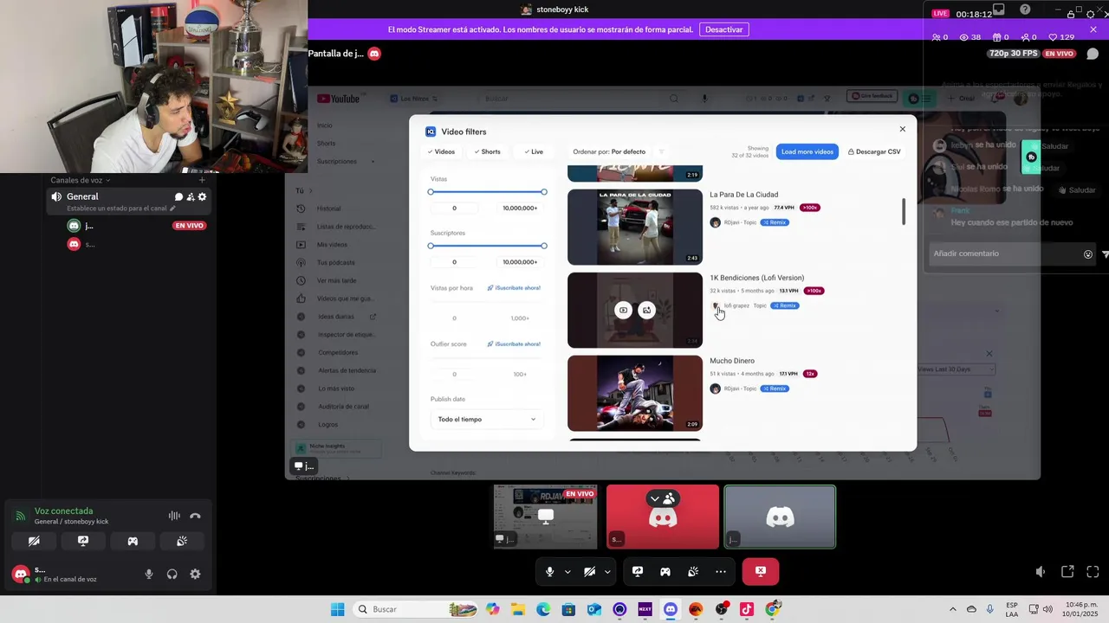Click ¡Suscríbete ahora! link beside Vistas por hora
The image size is (1109, 623).
pos(514,288)
